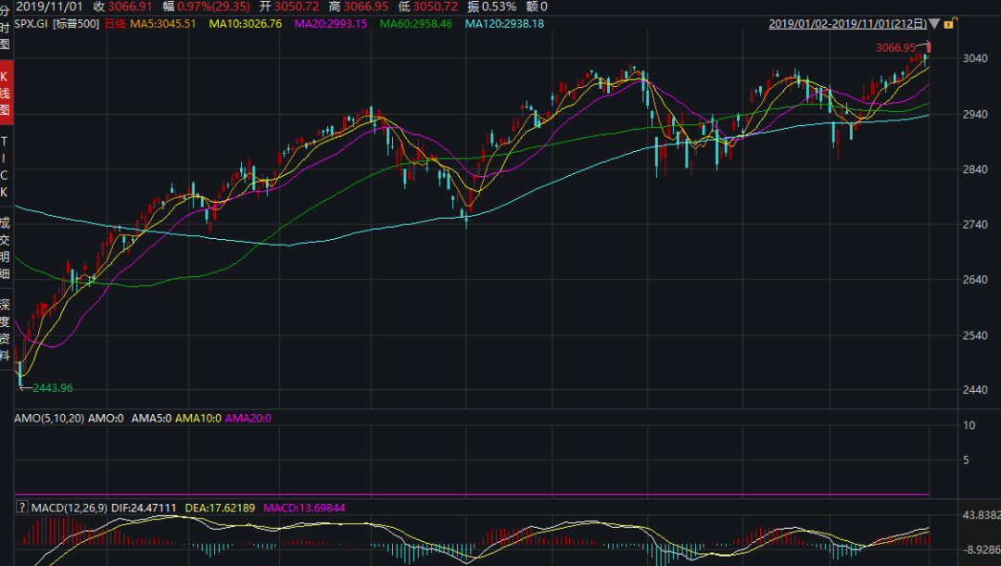Viewport: 1001px width, 566px height.
Task: Expand the date range dropdown triangle
Action: pyautogui.click(x=933, y=23)
